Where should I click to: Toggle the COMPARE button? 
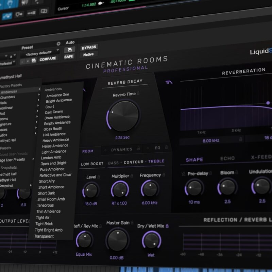[x=48, y=59]
